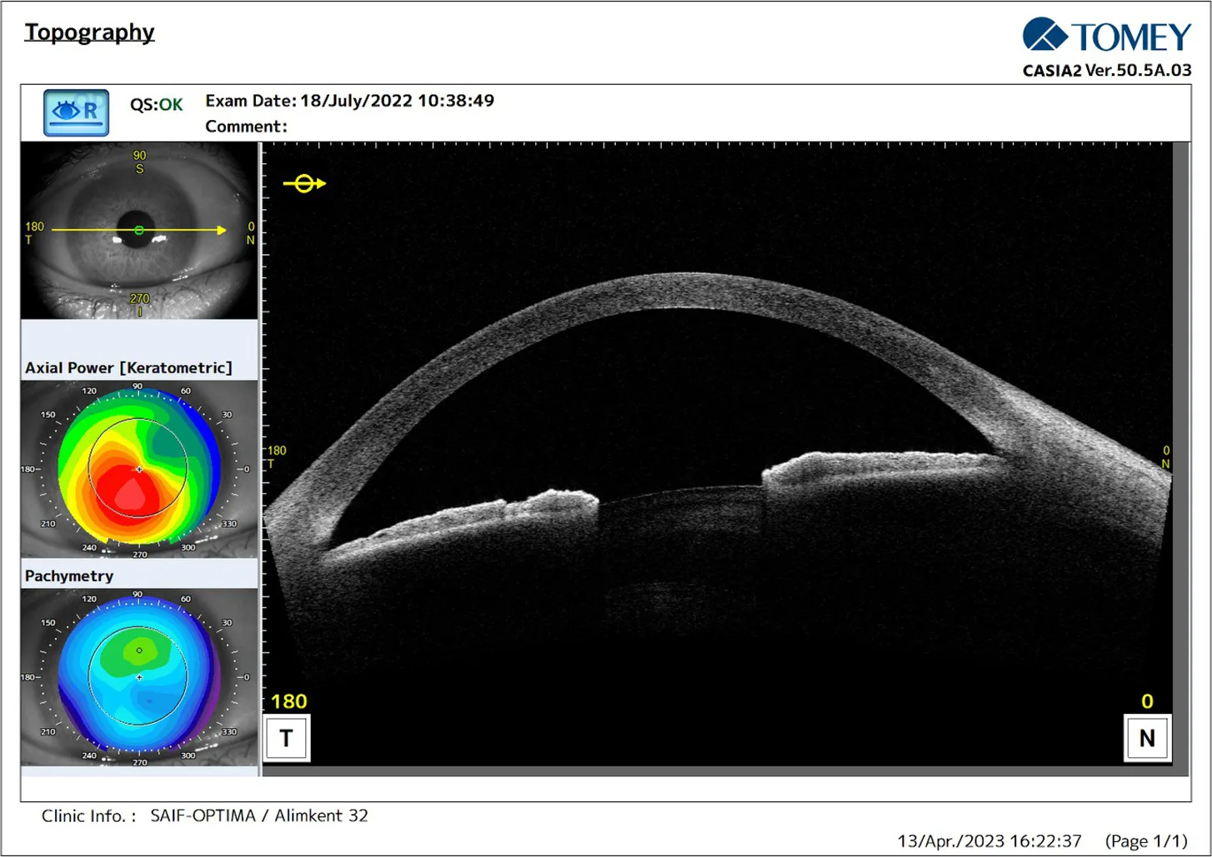Click the Axial Power [Keratometric] label

point(128,367)
